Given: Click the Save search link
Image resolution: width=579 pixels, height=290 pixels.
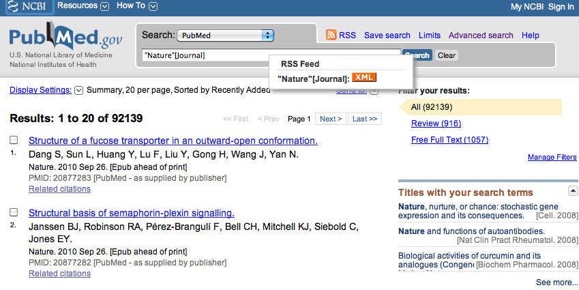Looking at the screenshot, I should point(387,35).
